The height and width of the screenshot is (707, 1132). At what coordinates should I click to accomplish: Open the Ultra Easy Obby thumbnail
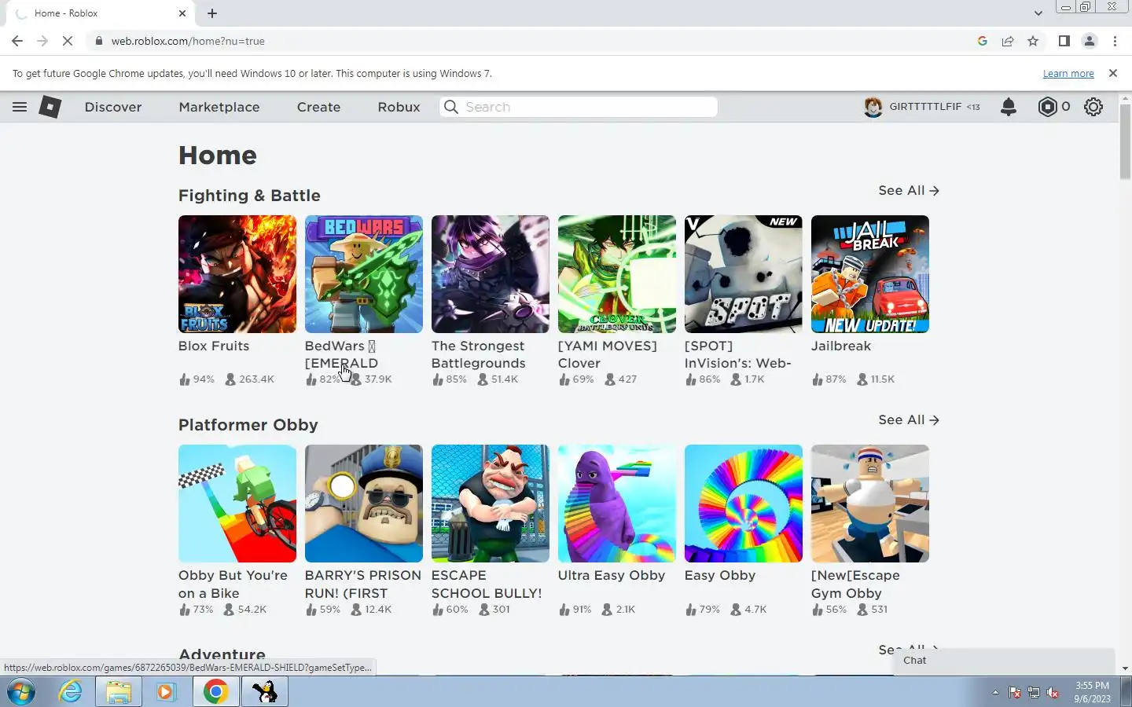[x=617, y=504]
